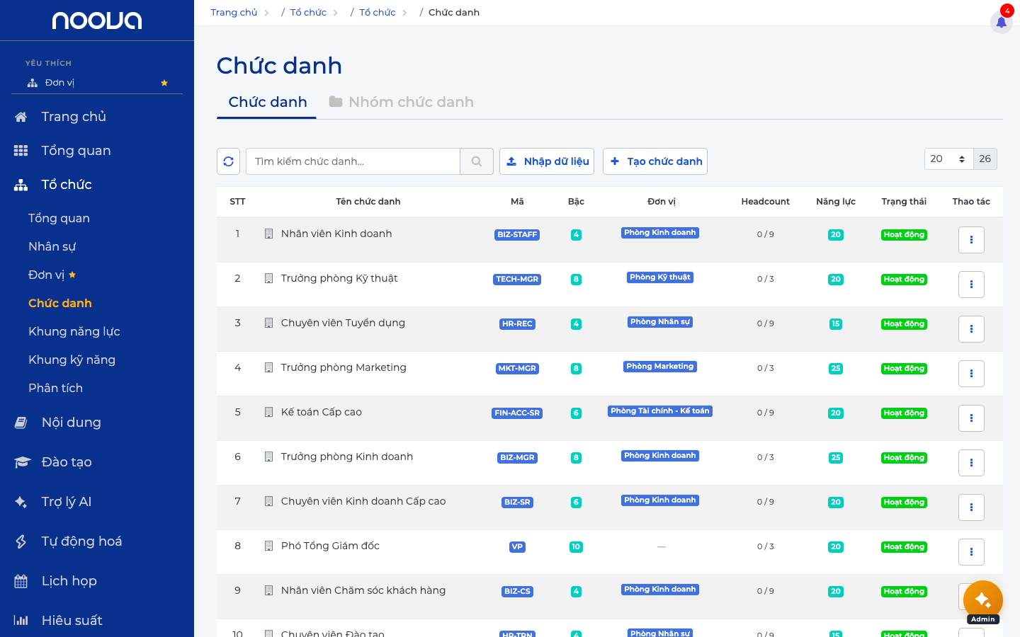This screenshot has height=637, width=1020.
Task: Click the search magnifier icon
Action: point(477,161)
